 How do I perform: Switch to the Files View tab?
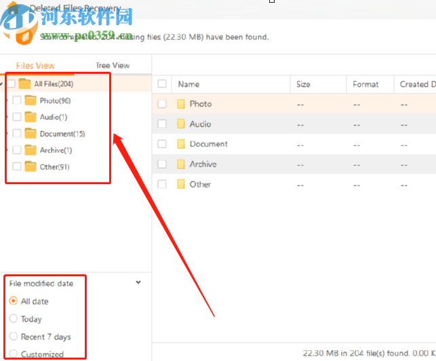(35, 66)
